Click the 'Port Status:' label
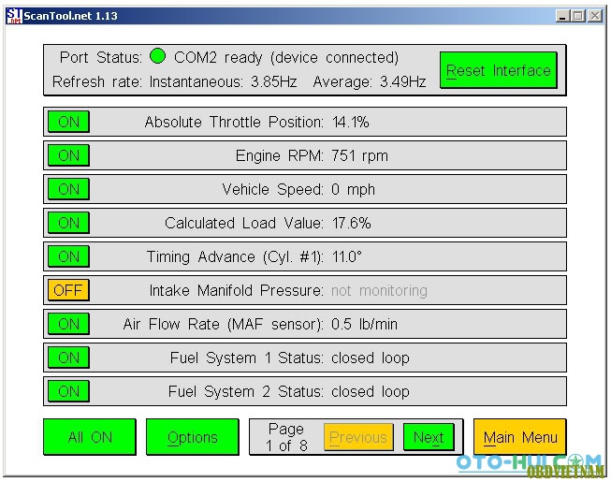Image resolution: width=611 pixels, height=482 pixels. tap(101, 58)
